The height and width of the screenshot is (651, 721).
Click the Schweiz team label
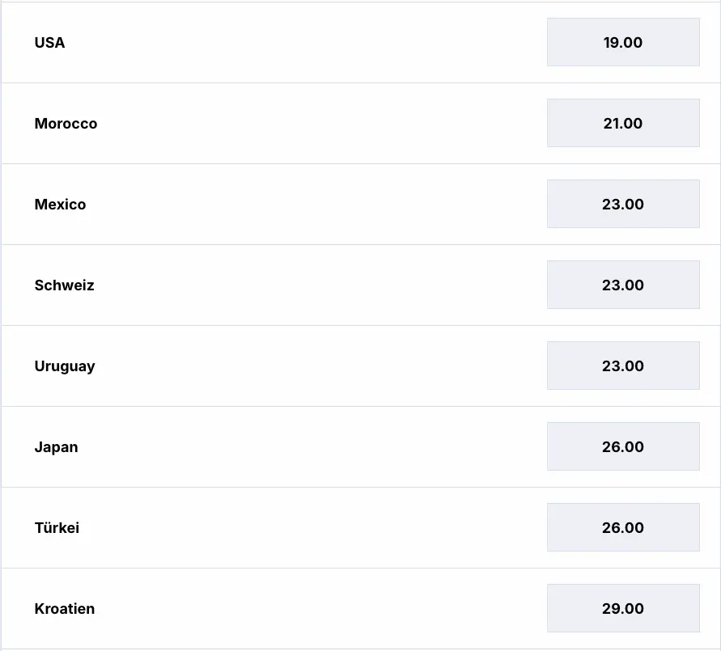click(x=64, y=285)
